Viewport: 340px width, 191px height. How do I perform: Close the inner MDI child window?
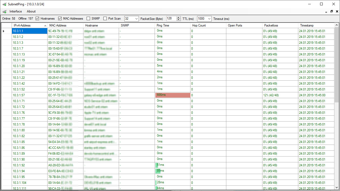pos(337,11)
